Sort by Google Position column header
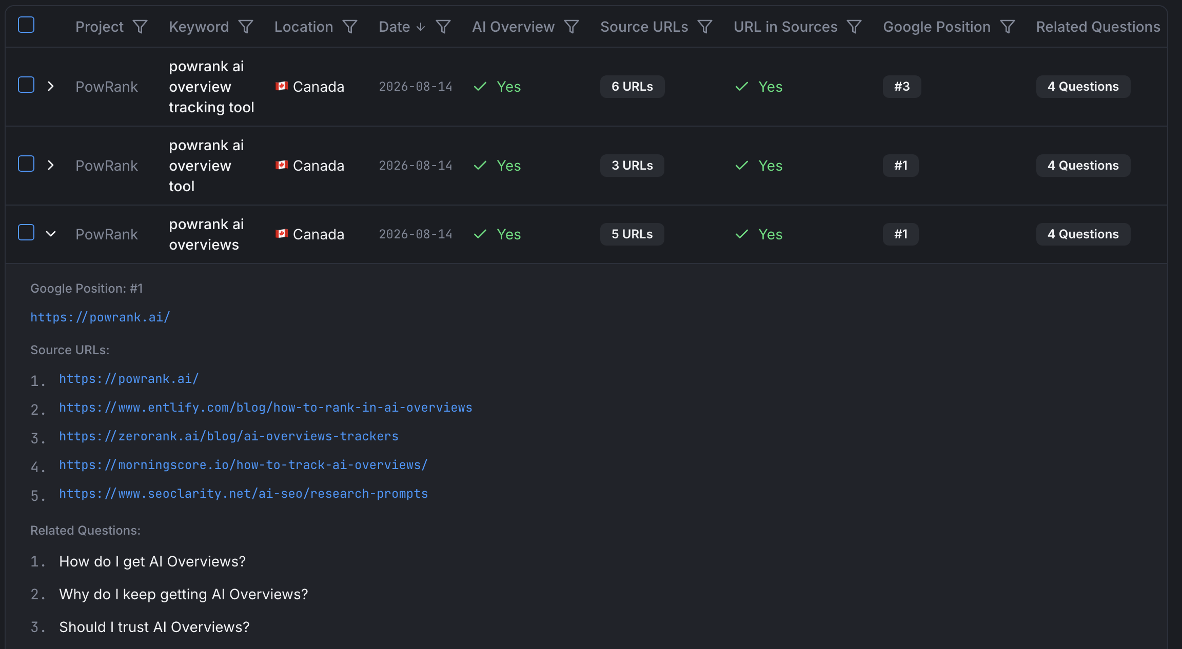Screen dimensions: 1182x649 937,27
